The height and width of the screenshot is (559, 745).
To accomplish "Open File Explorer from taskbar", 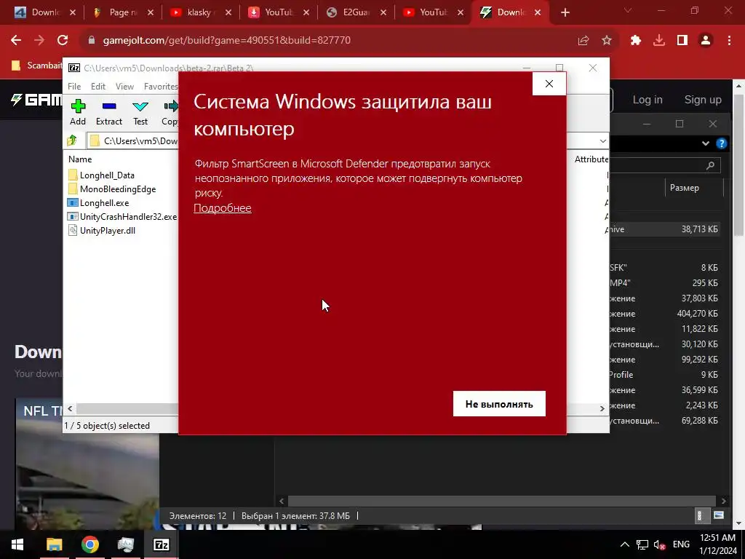I will pos(54,544).
